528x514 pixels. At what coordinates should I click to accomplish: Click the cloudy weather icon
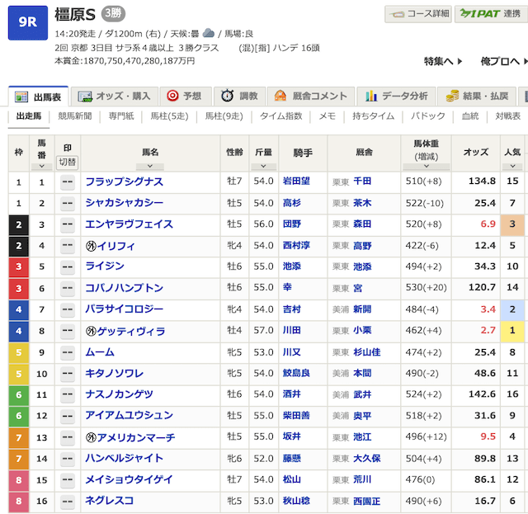(x=209, y=33)
